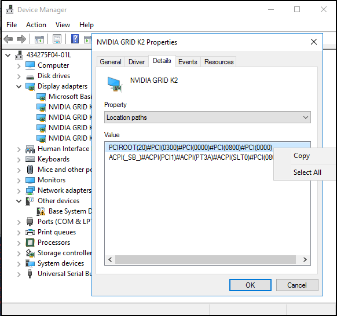
Task: Collapse the Other devices node
Action: coord(19,201)
